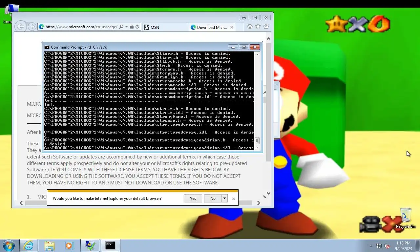Minimize the Internet Explorer window
The image size is (420, 252).
243,17
